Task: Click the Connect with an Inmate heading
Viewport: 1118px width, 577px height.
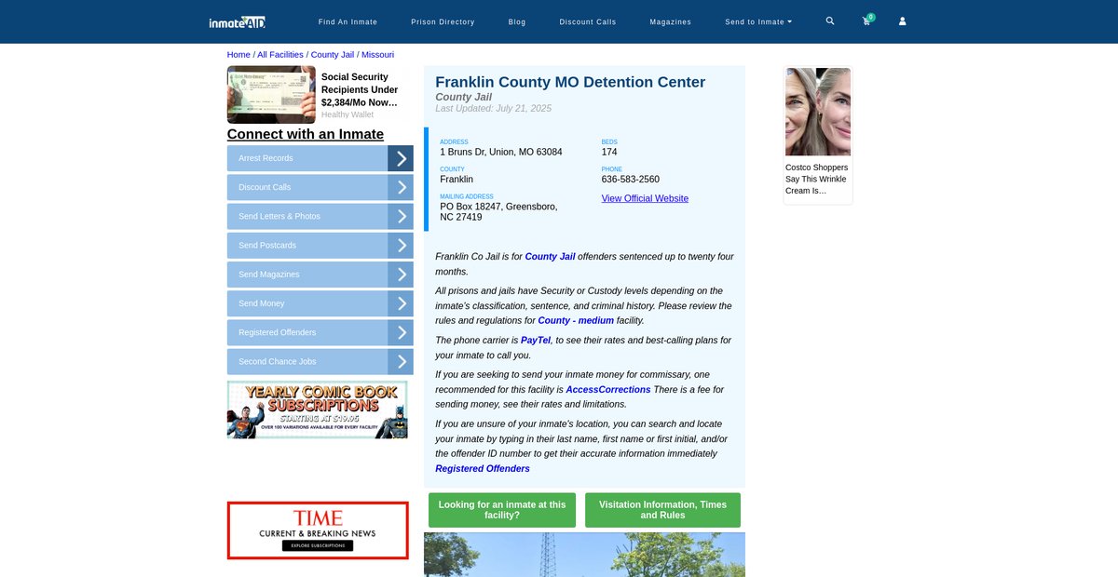Action: tap(306, 134)
